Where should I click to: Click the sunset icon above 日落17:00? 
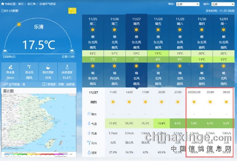tap(72, 51)
